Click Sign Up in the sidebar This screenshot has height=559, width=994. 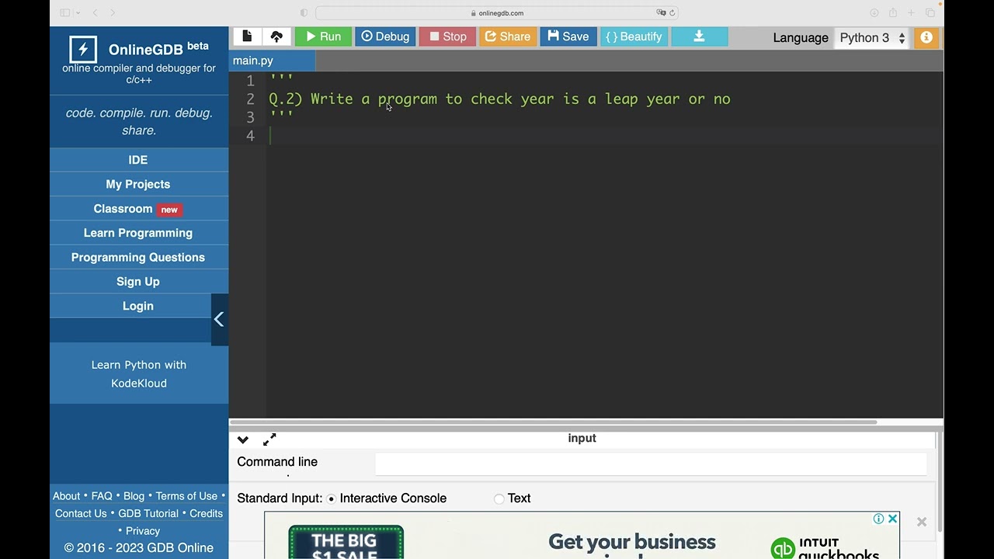coord(138,282)
